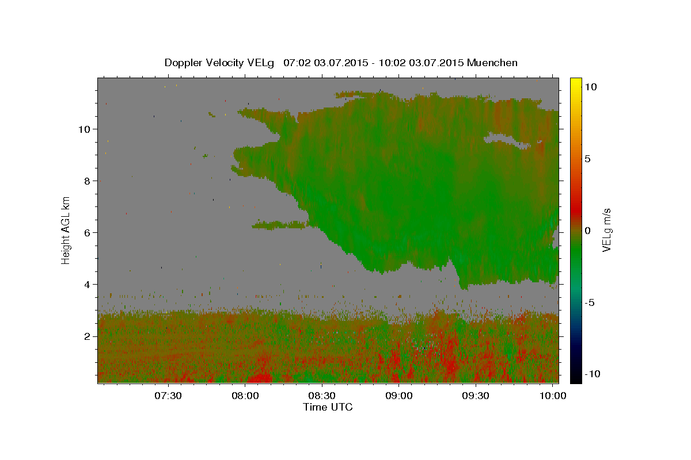Click the 'Muenchen' location in the title
The height and width of the screenshot is (460, 691).
(492, 63)
